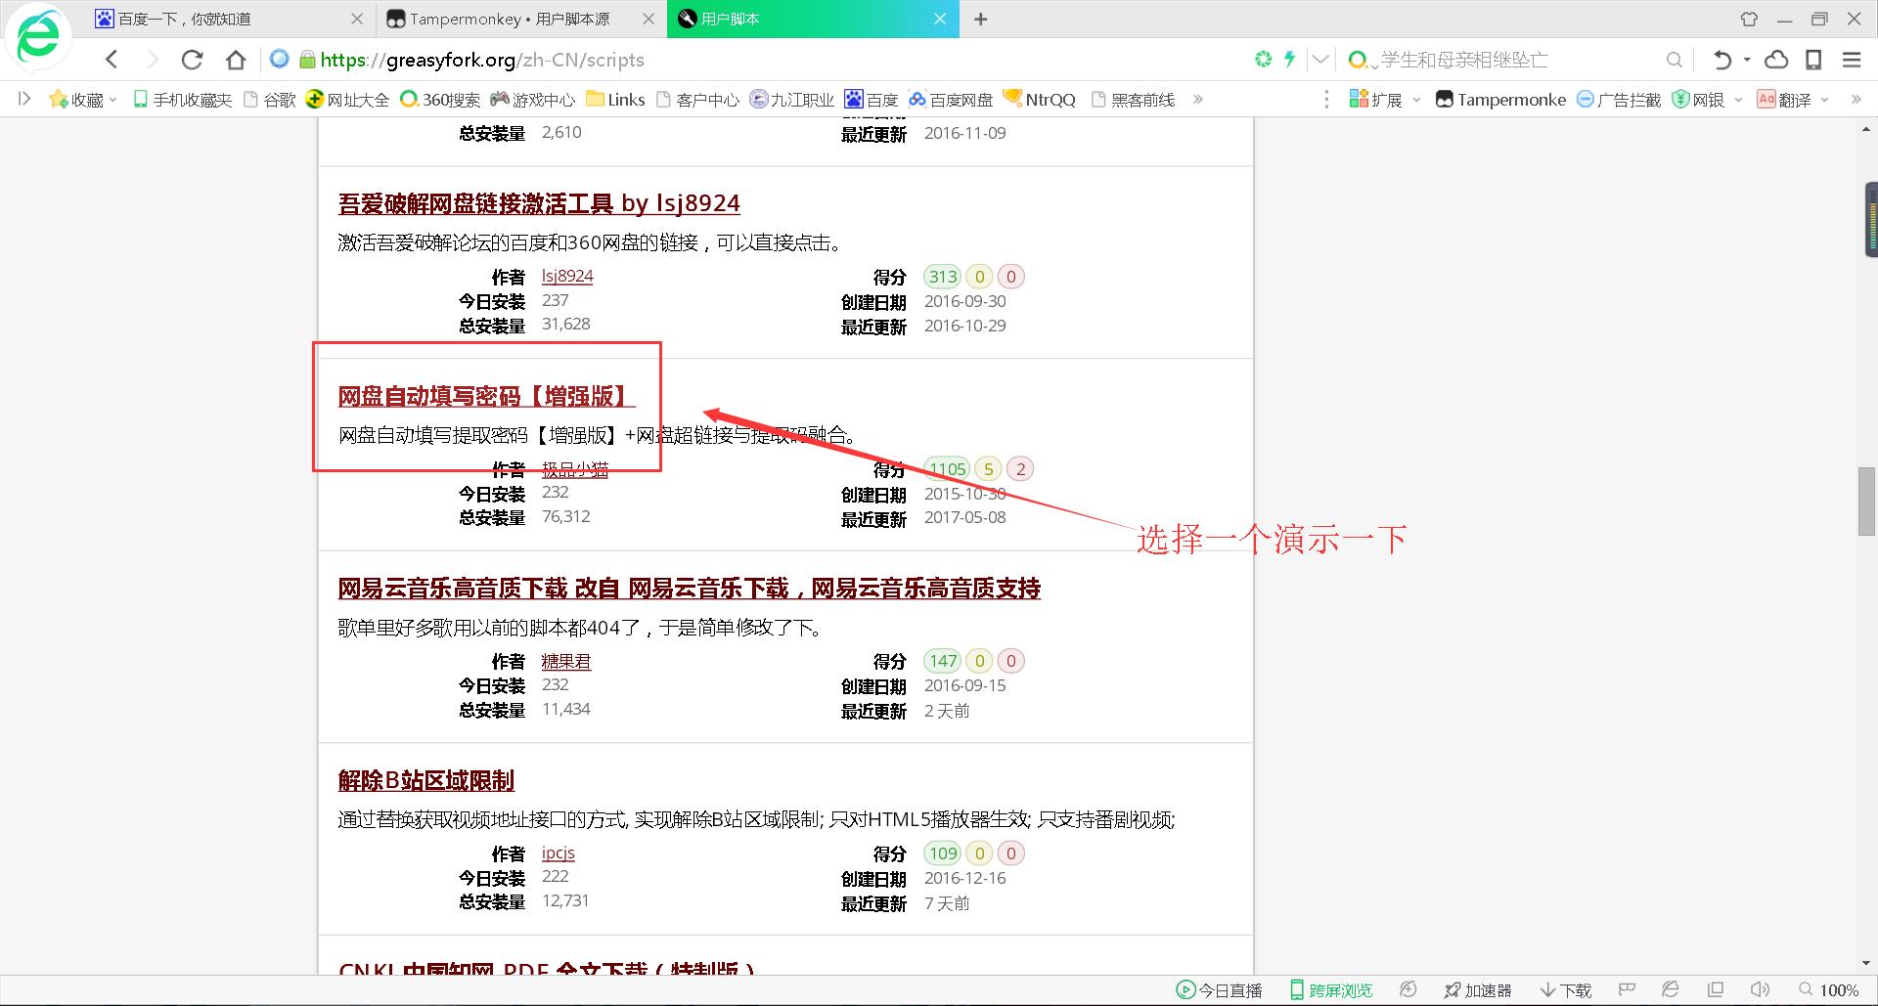Click the 网银 online banking shield icon
The image size is (1878, 1006).
[x=1679, y=99]
